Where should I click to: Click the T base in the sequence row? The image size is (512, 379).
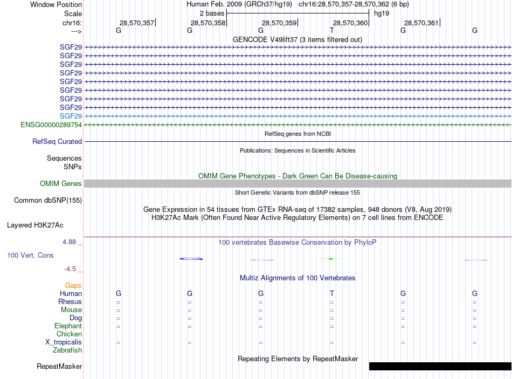coord(332,30)
